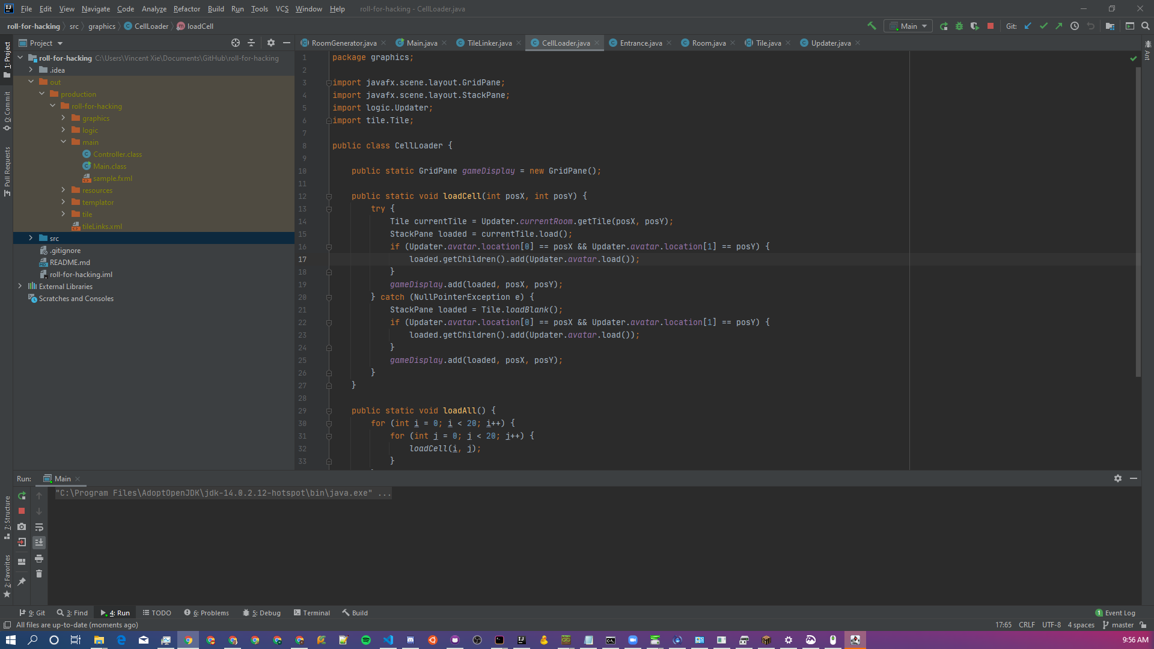Switch to the Updater.java editor tab
1154x649 pixels.
pyautogui.click(x=830, y=43)
